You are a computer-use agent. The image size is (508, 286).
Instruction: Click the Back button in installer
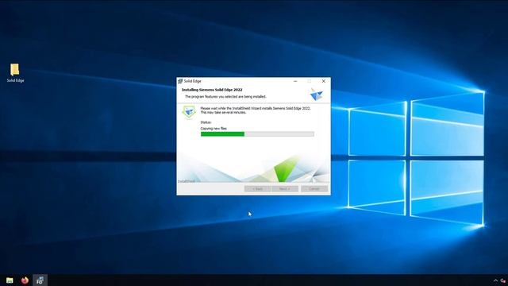[257, 189]
